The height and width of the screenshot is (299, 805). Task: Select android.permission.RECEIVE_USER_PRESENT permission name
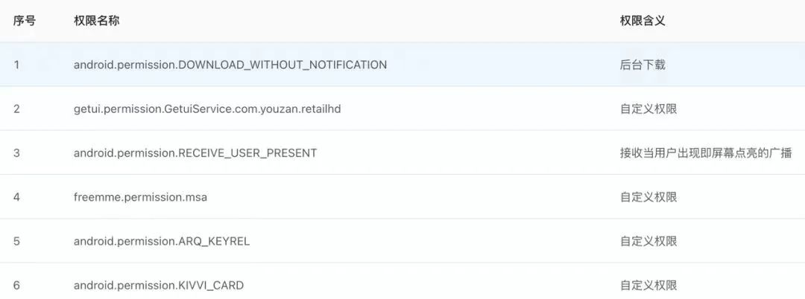(x=195, y=153)
